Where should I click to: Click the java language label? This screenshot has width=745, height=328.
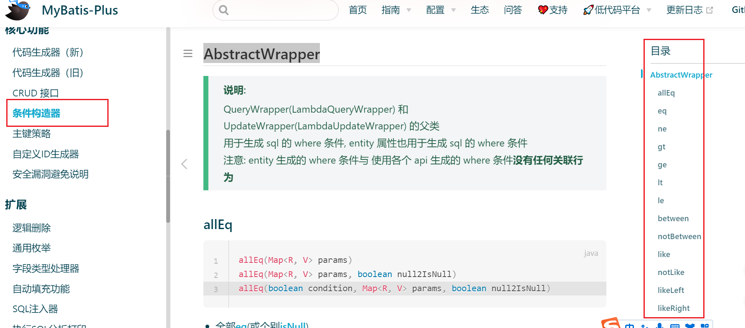[x=591, y=253]
